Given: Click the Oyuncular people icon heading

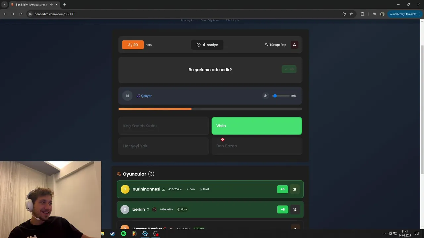Looking at the screenshot, I should 119,174.
